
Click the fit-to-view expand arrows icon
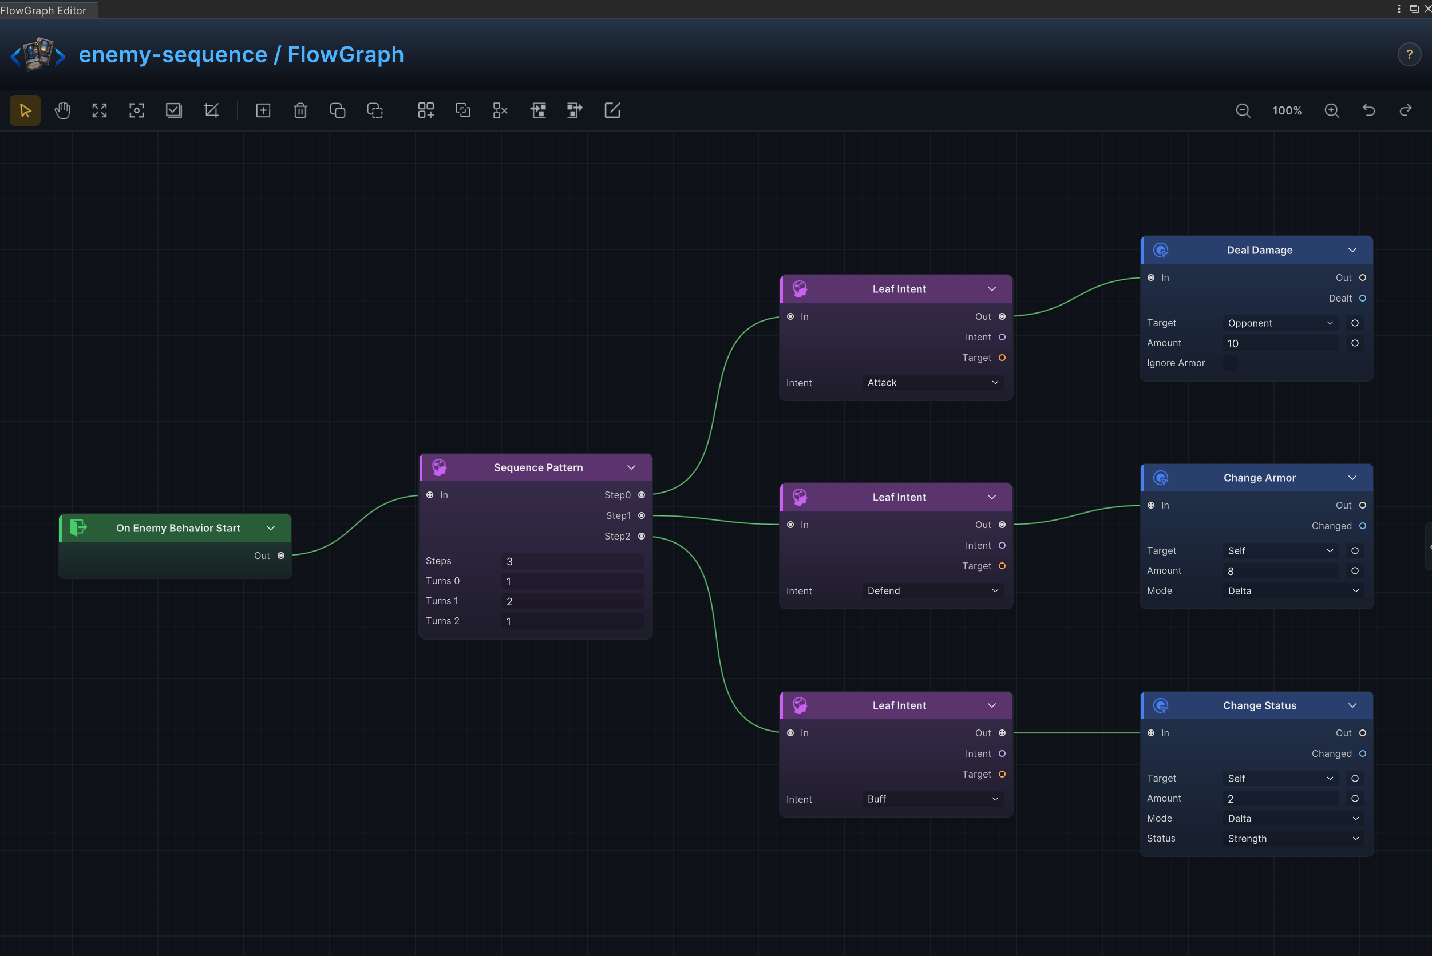[x=100, y=110]
